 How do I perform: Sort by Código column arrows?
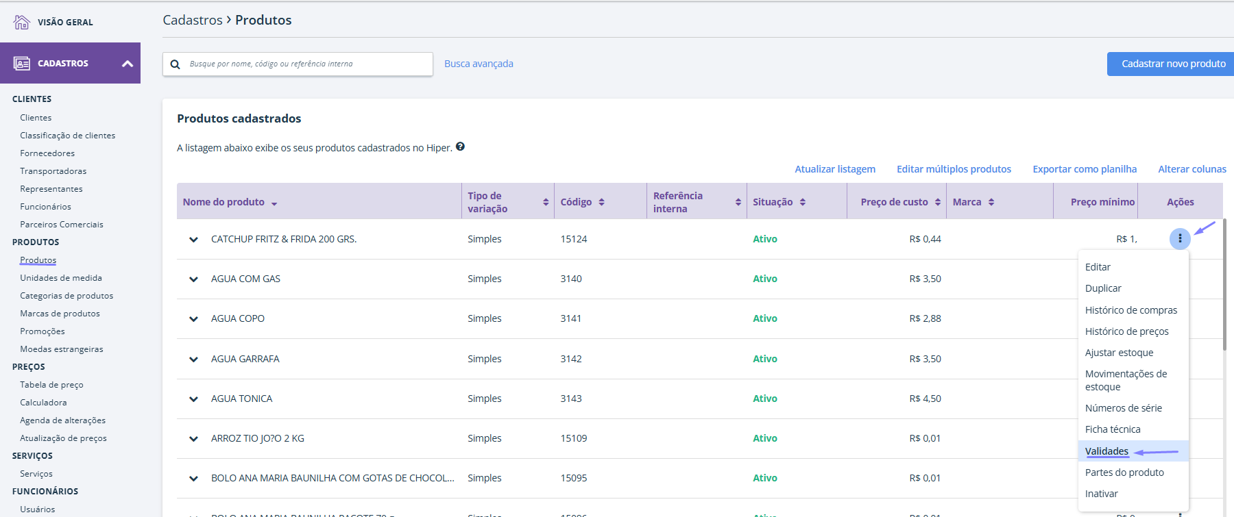click(601, 202)
